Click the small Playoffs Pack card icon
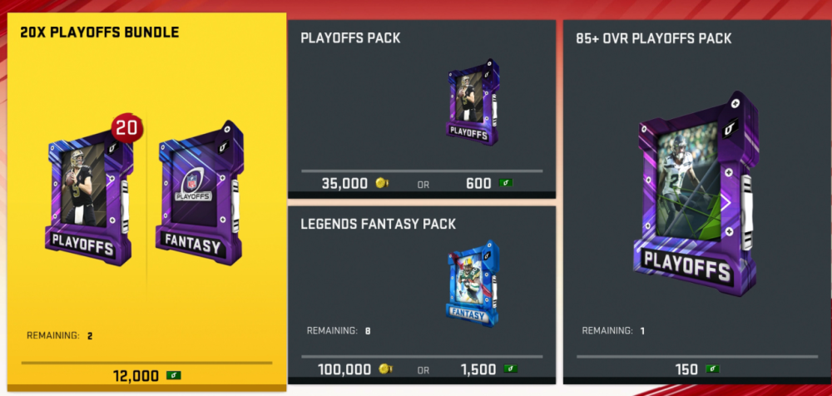The image size is (832, 396). tap(473, 102)
